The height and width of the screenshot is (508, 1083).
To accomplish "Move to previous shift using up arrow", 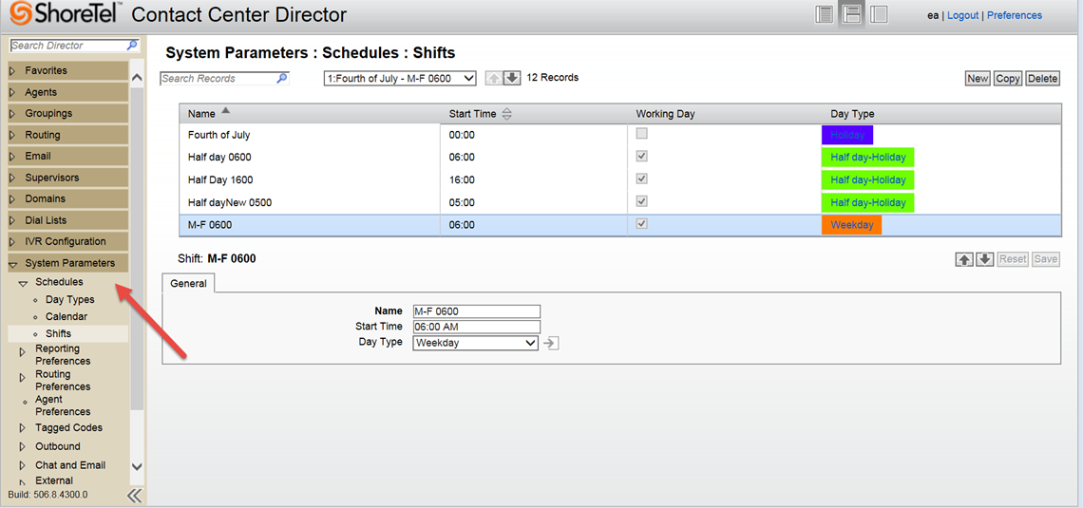I will (x=964, y=259).
